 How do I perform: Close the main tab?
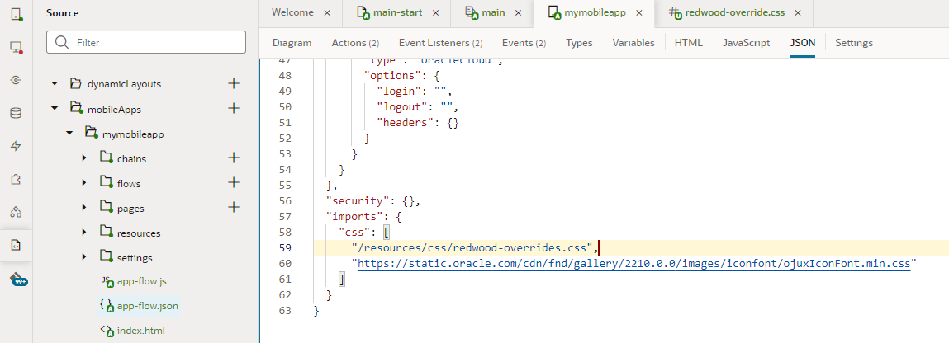tap(519, 12)
